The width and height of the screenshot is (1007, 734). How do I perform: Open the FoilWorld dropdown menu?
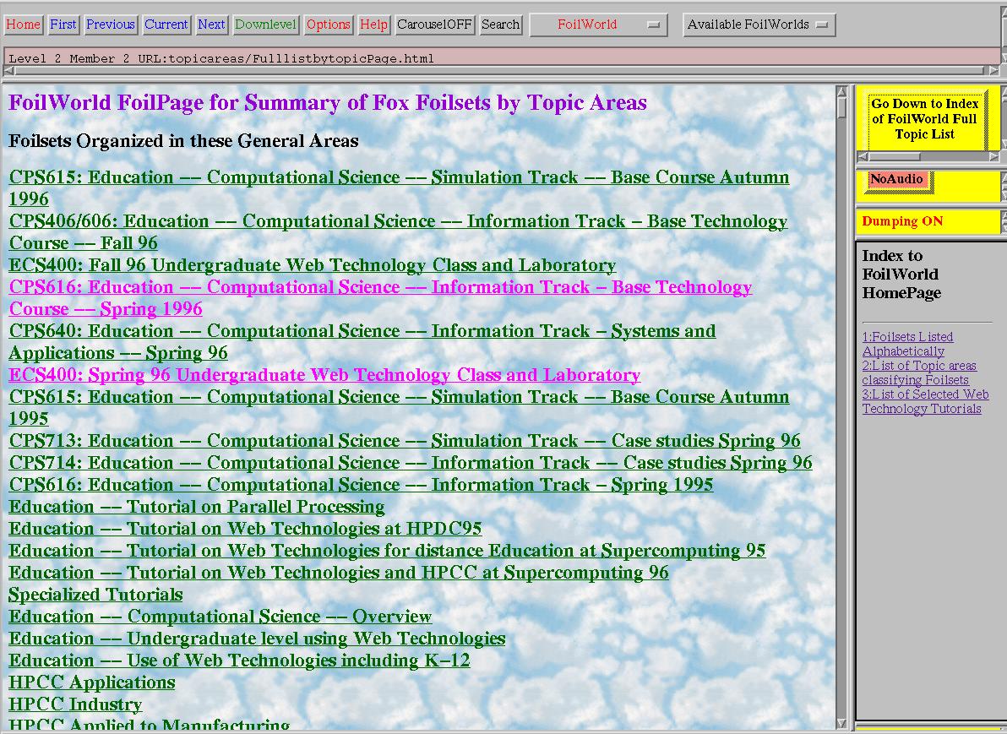pyautogui.click(x=599, y=25)
